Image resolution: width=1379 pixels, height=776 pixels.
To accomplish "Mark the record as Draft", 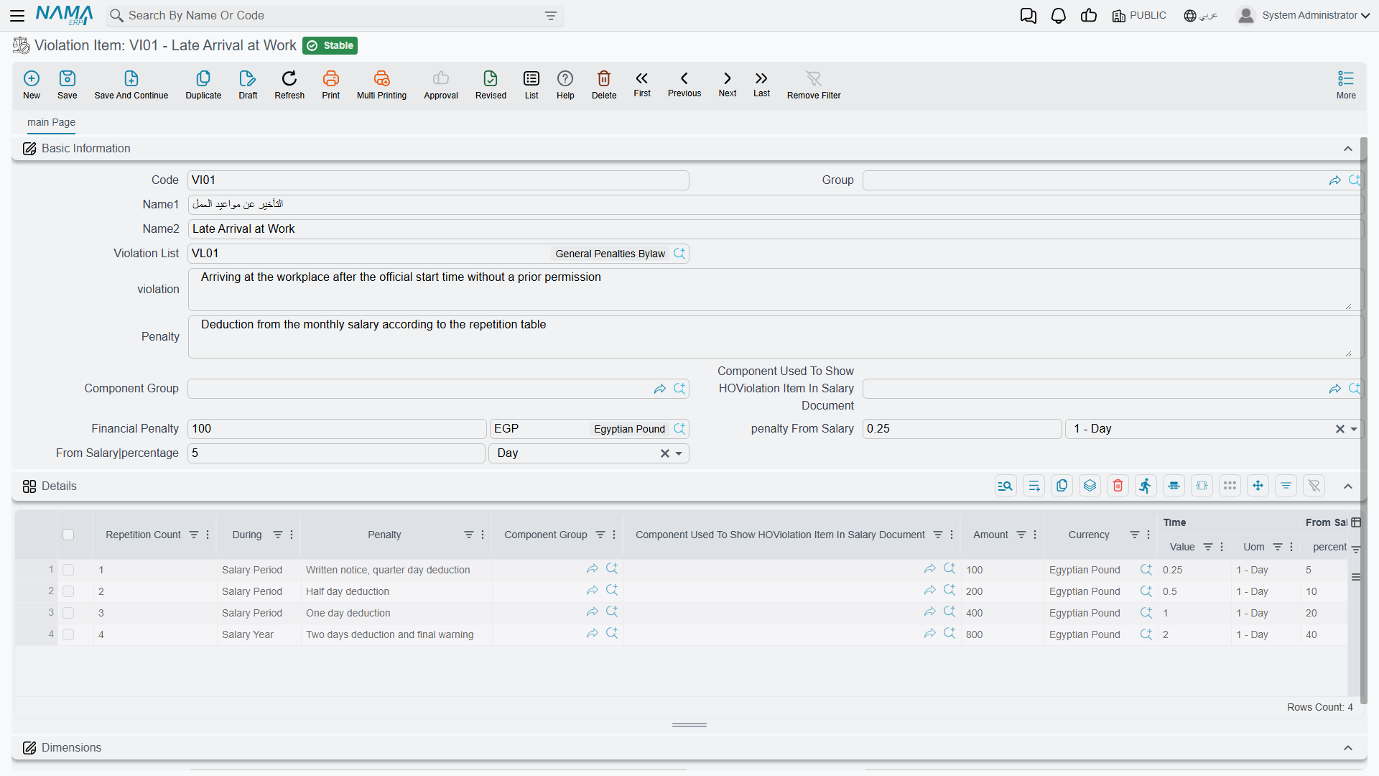I will tap(248, 85).
